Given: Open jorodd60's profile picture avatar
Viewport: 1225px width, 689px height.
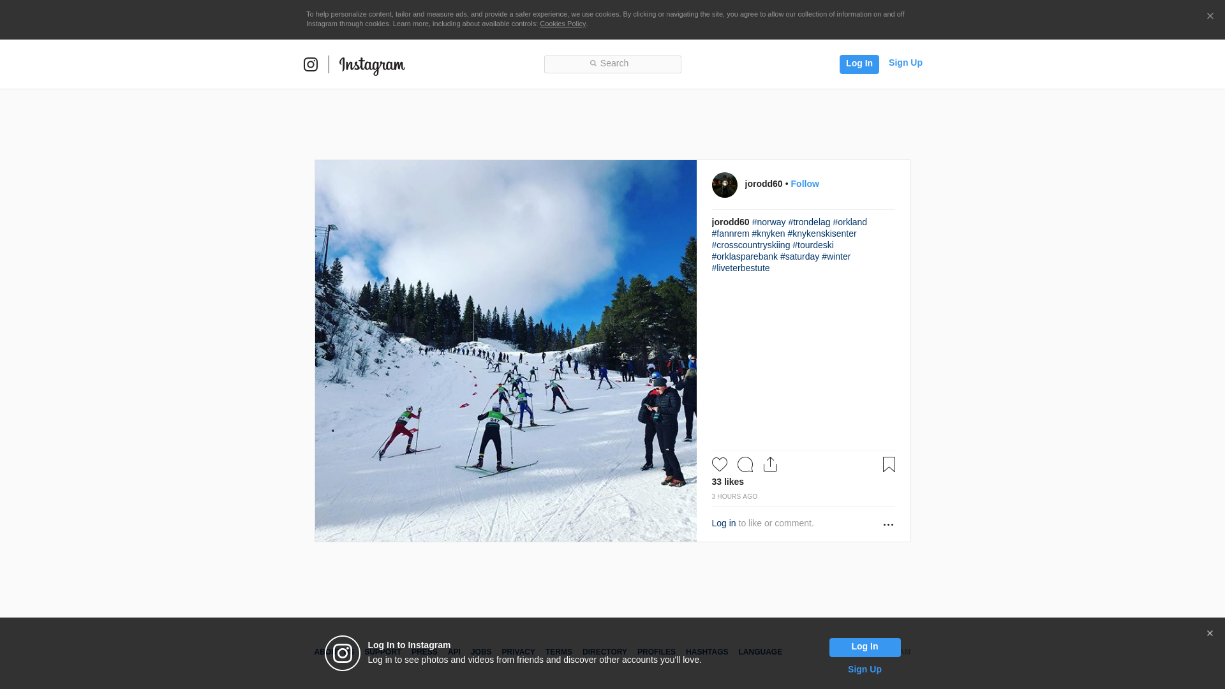Looking at the screenshot, I should point(724,185).
